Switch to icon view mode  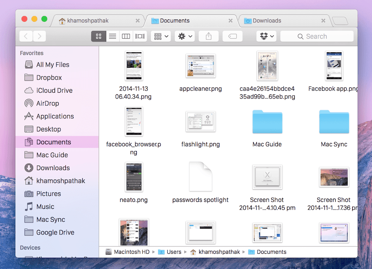98,36
